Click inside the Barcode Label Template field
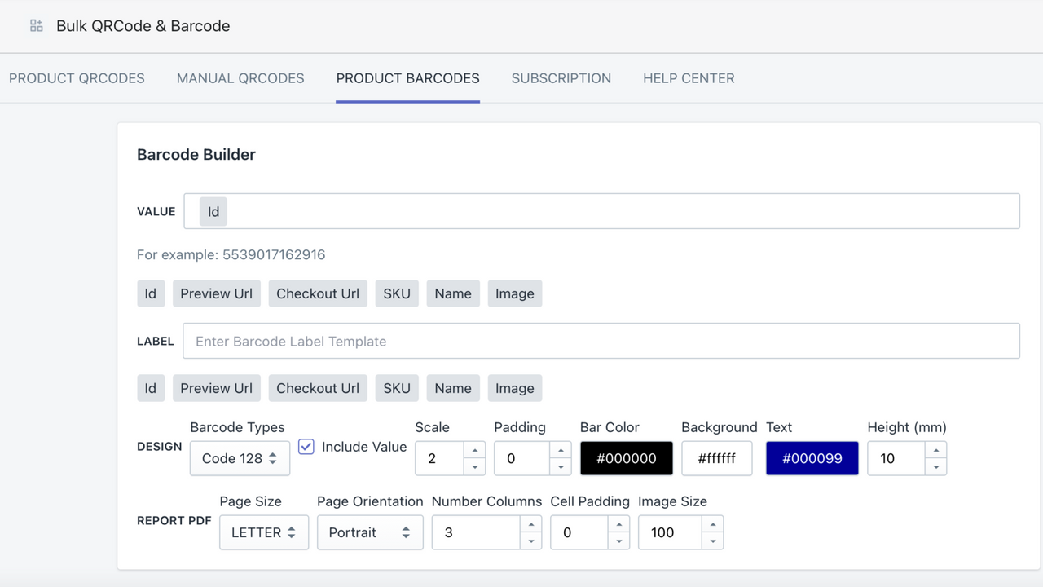This screenshot has height=587, width=1043. [489, 341]
